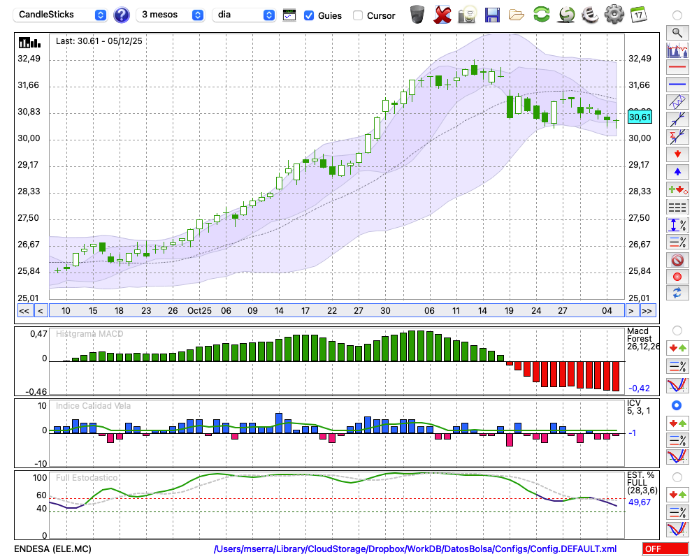699x559 pixels.
Task: Uncheck the Guies checkbox
Action: (309, 15)
